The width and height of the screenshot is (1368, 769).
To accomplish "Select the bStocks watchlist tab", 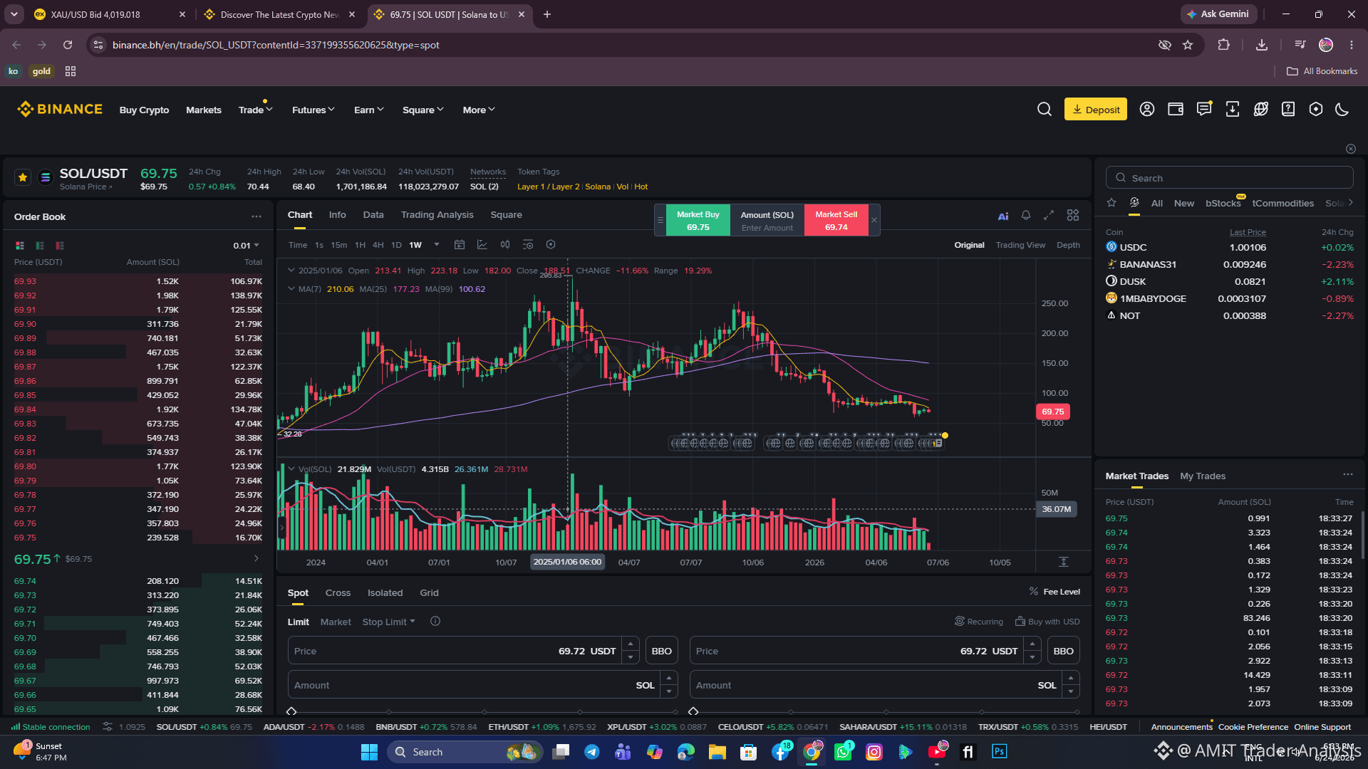I will 1223,203.
